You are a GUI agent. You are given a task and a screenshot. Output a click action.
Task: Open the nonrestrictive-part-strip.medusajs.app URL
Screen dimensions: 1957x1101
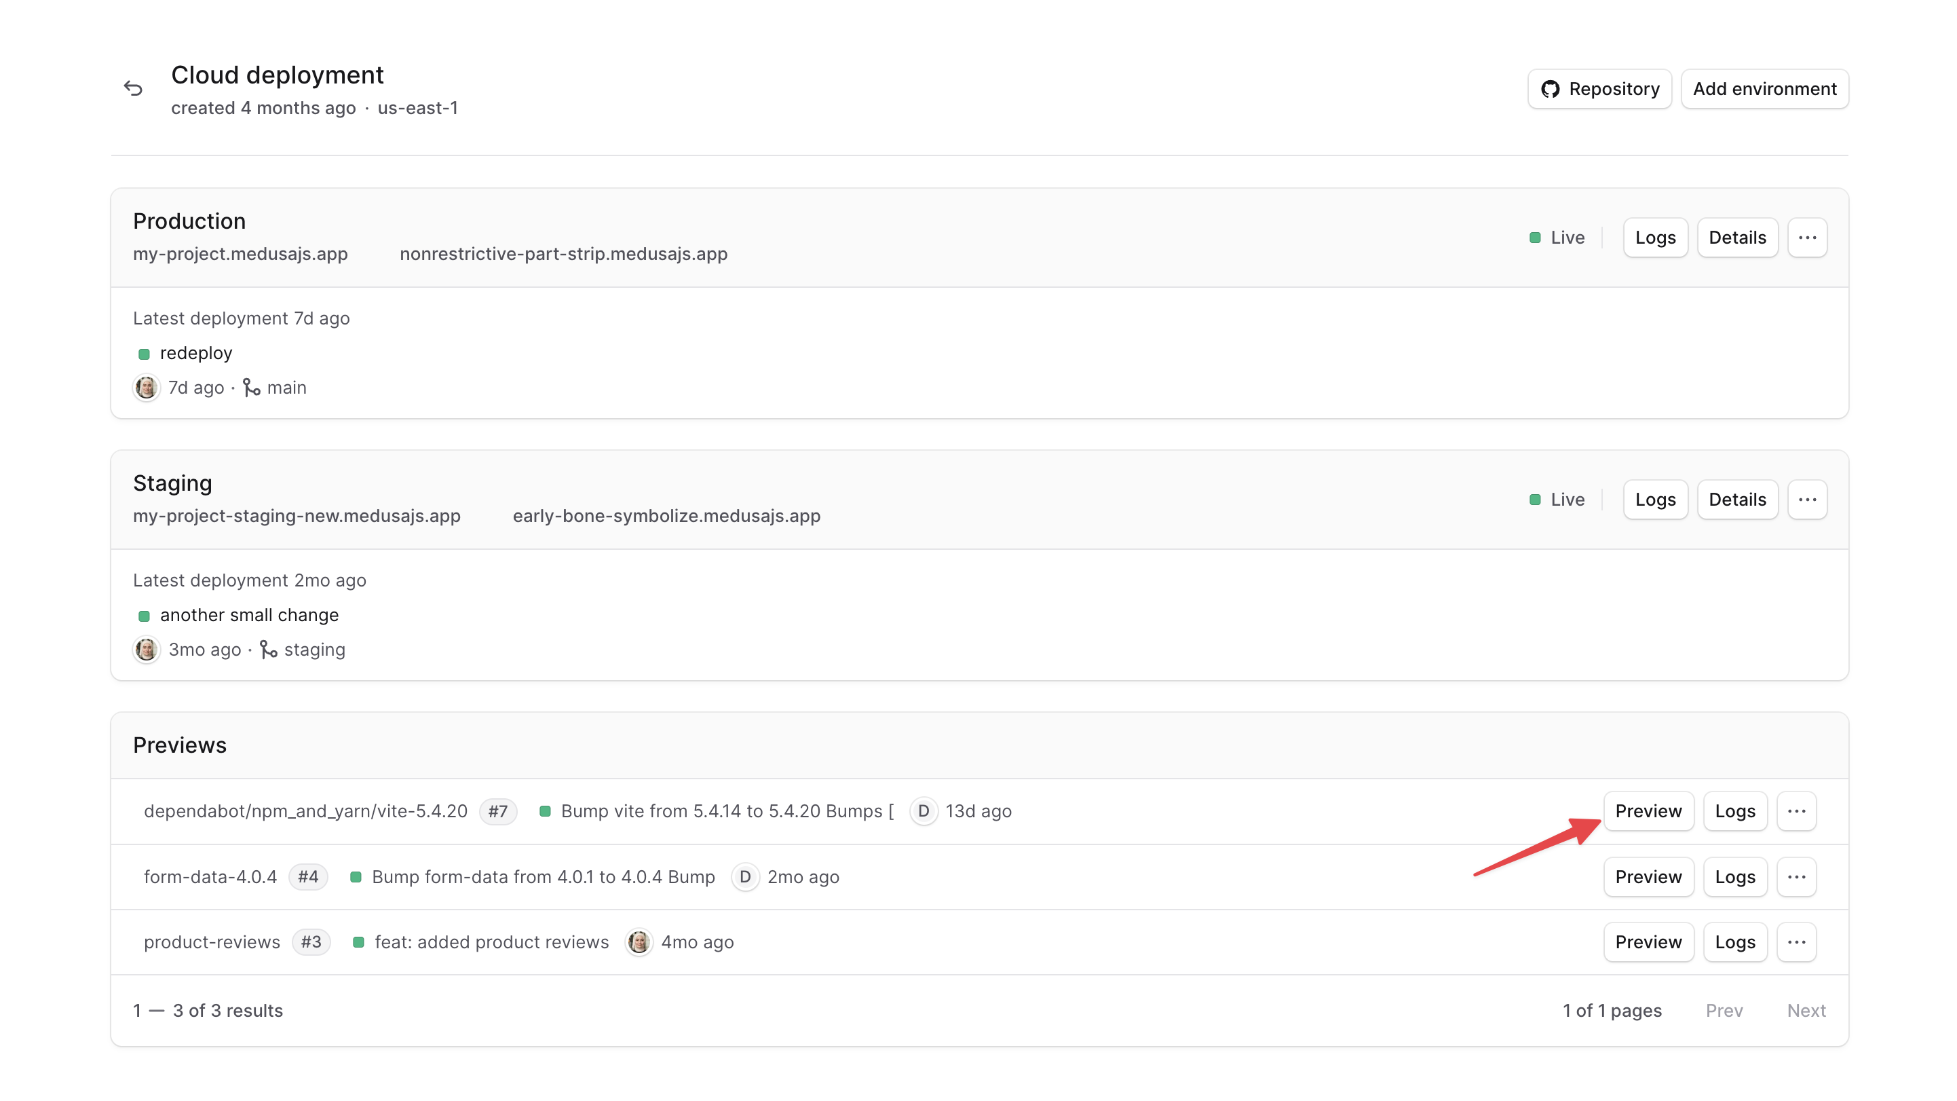tap(564, 254)
